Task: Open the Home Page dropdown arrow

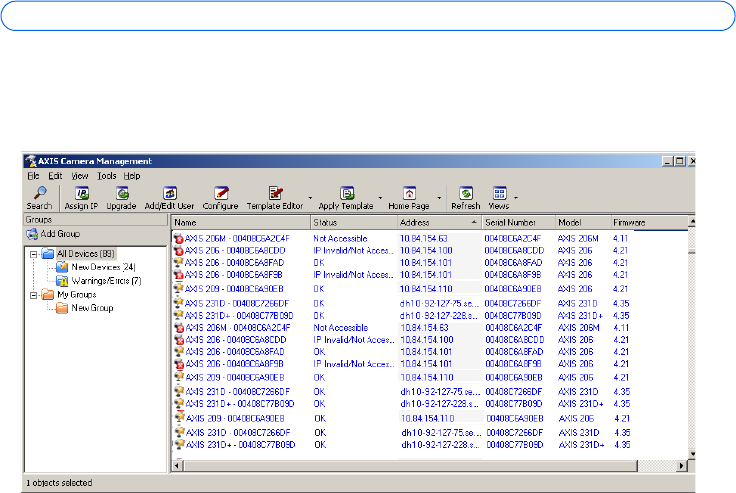Action: [439, 197]
